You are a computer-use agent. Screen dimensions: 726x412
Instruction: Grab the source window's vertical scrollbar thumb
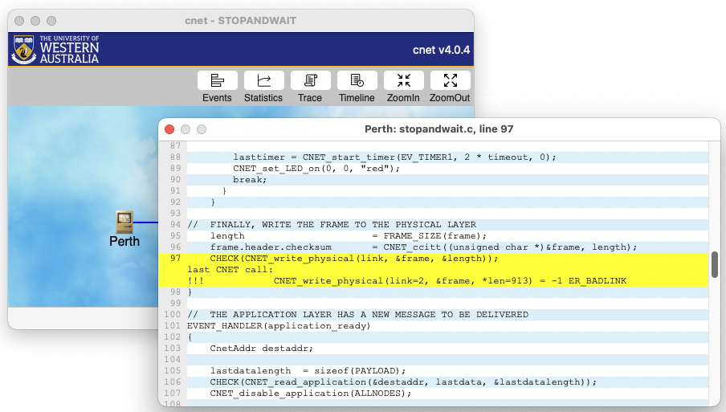pos(715,265)
